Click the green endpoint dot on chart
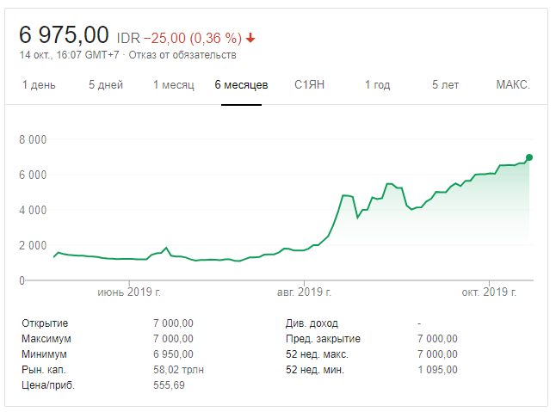Viewport: 556px width, 412px height. (529, 157)
